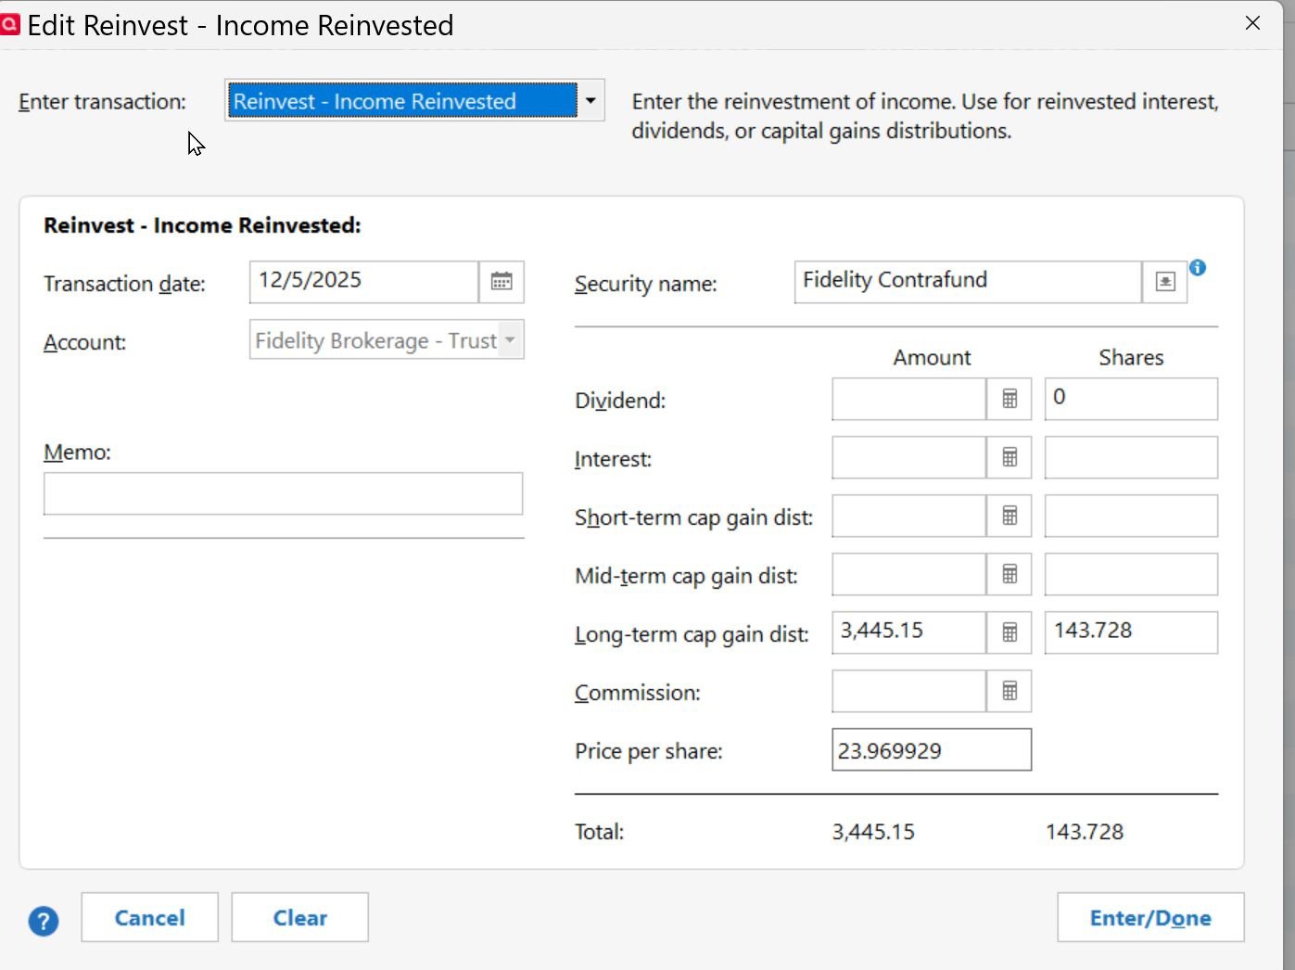Click the reinvestment description text

pyautogui.click(x=925, y=116)
